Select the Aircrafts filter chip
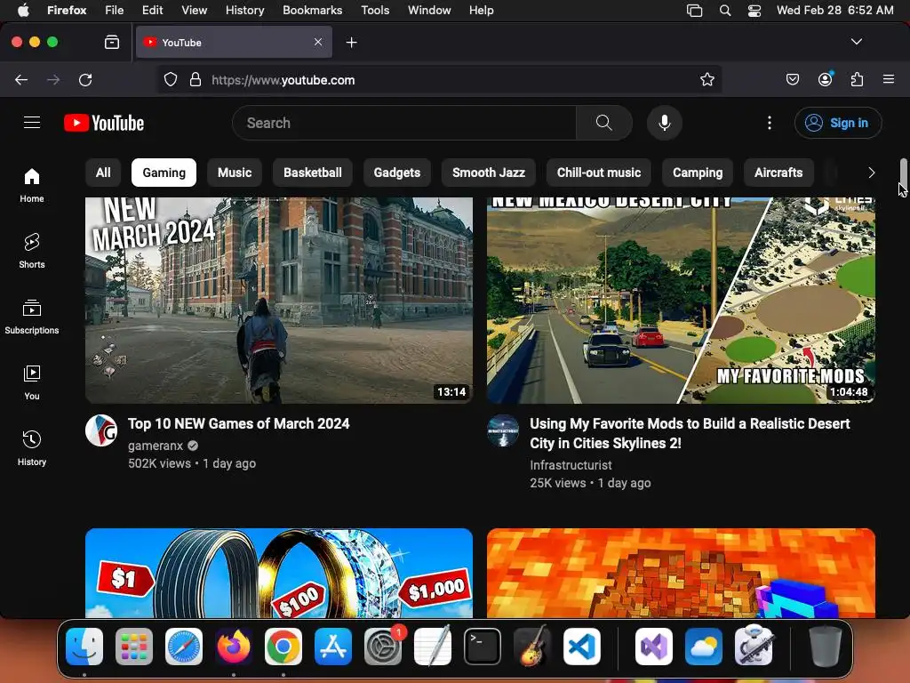Screen dimensions: 910x683 [778, 173]
